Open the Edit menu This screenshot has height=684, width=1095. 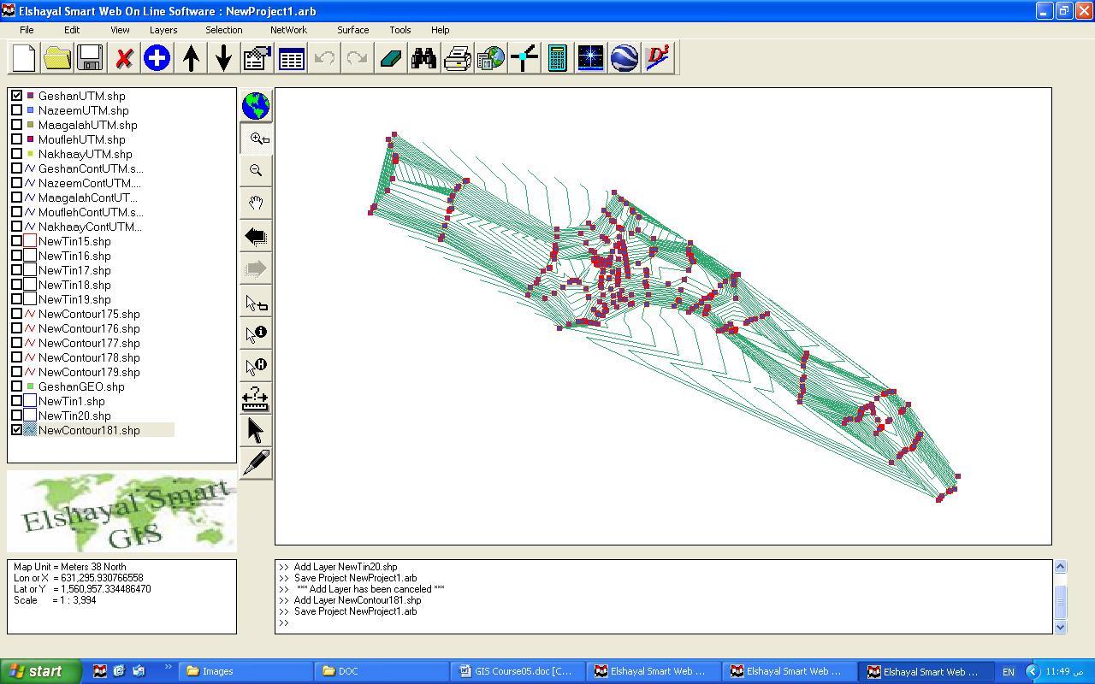tap(72, 30)
